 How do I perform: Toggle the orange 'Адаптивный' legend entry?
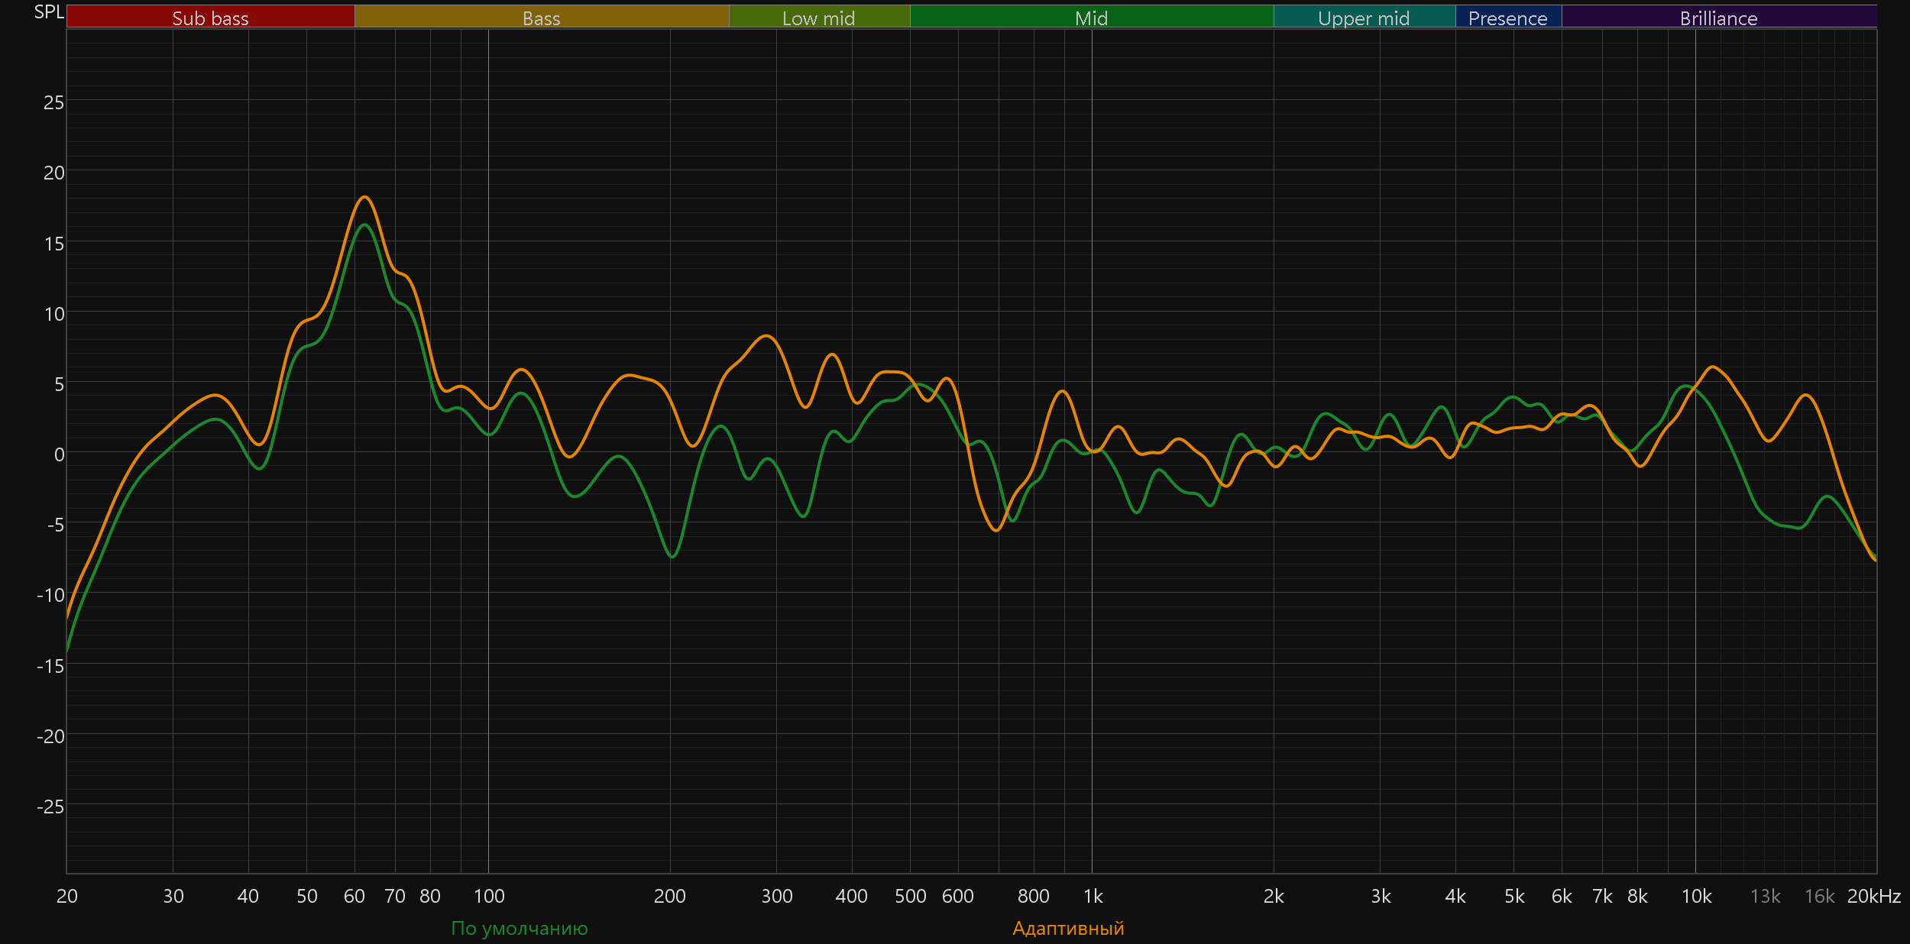1068,928
